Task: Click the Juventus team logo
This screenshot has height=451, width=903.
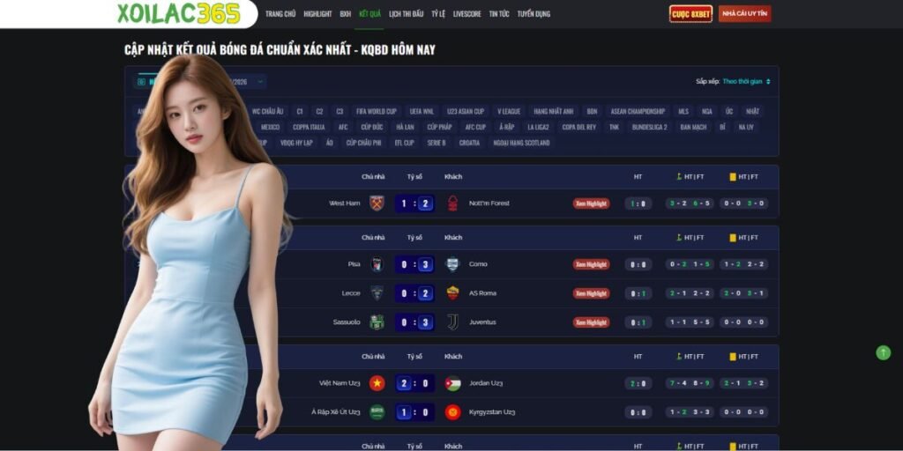Action: click(x=452, y=322)
